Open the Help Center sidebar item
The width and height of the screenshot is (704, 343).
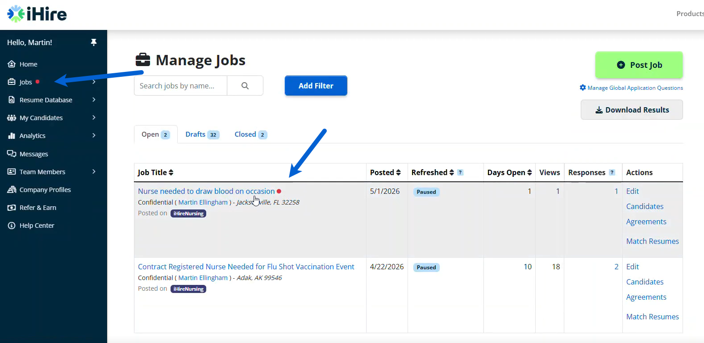click(x=37, y=226)
